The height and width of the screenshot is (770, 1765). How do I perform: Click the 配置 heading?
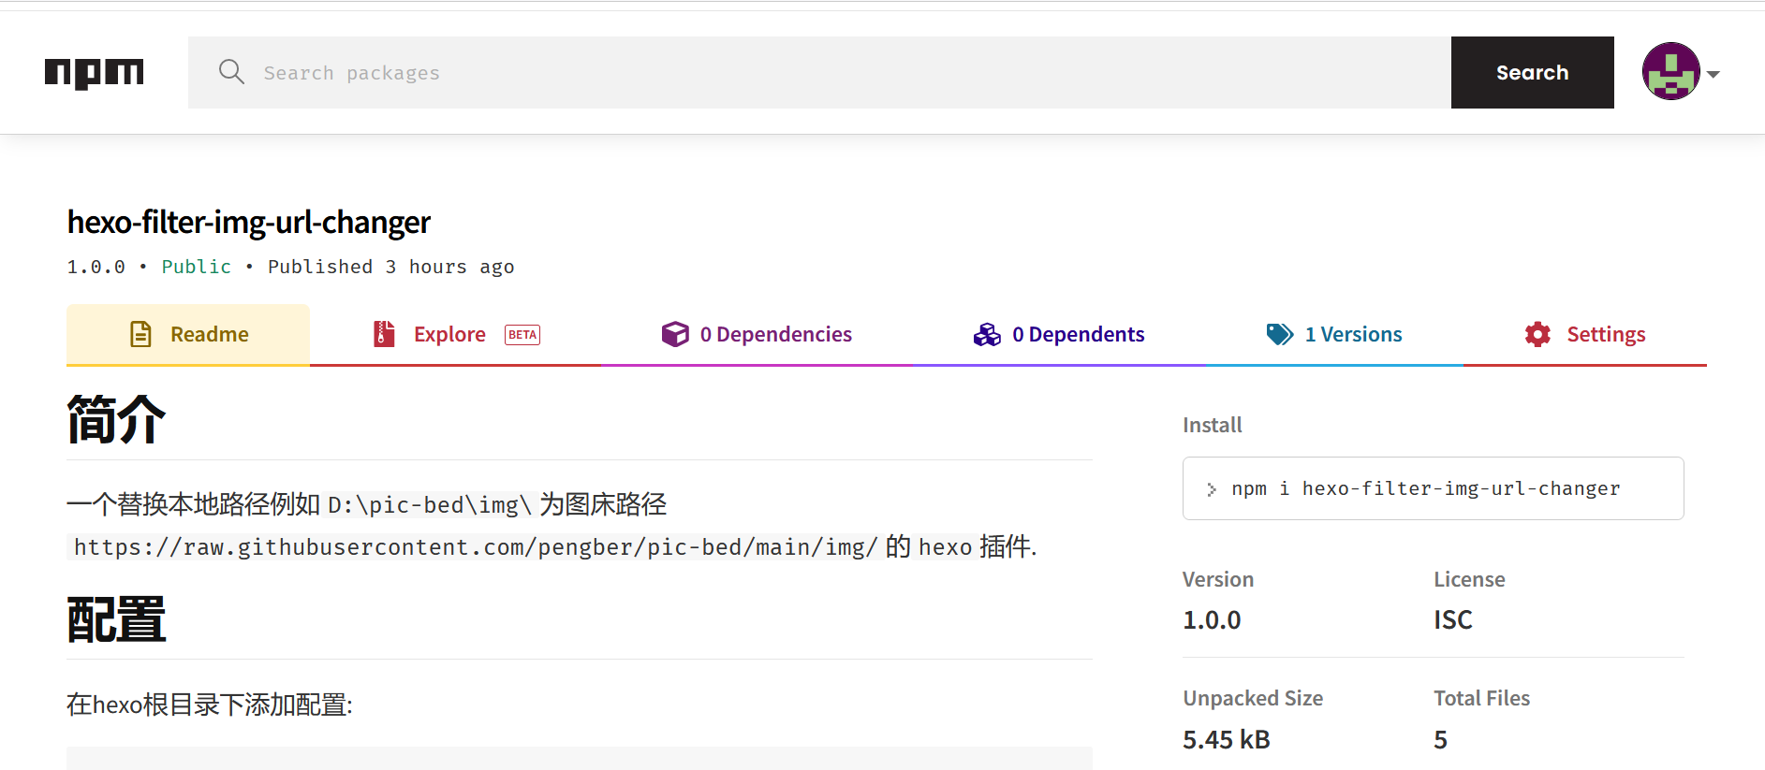pyautogui.click(x=116, y=619)
